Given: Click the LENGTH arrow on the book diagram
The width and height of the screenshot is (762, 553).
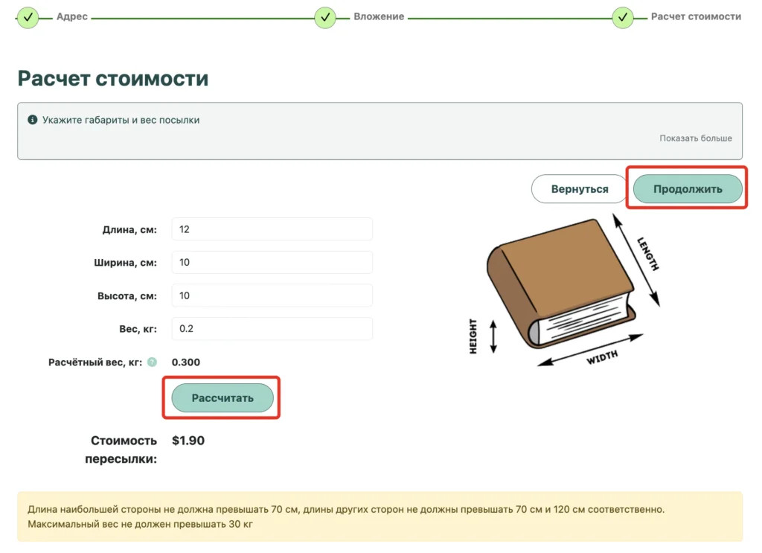Looking at the screenshot, I should 636,260.
